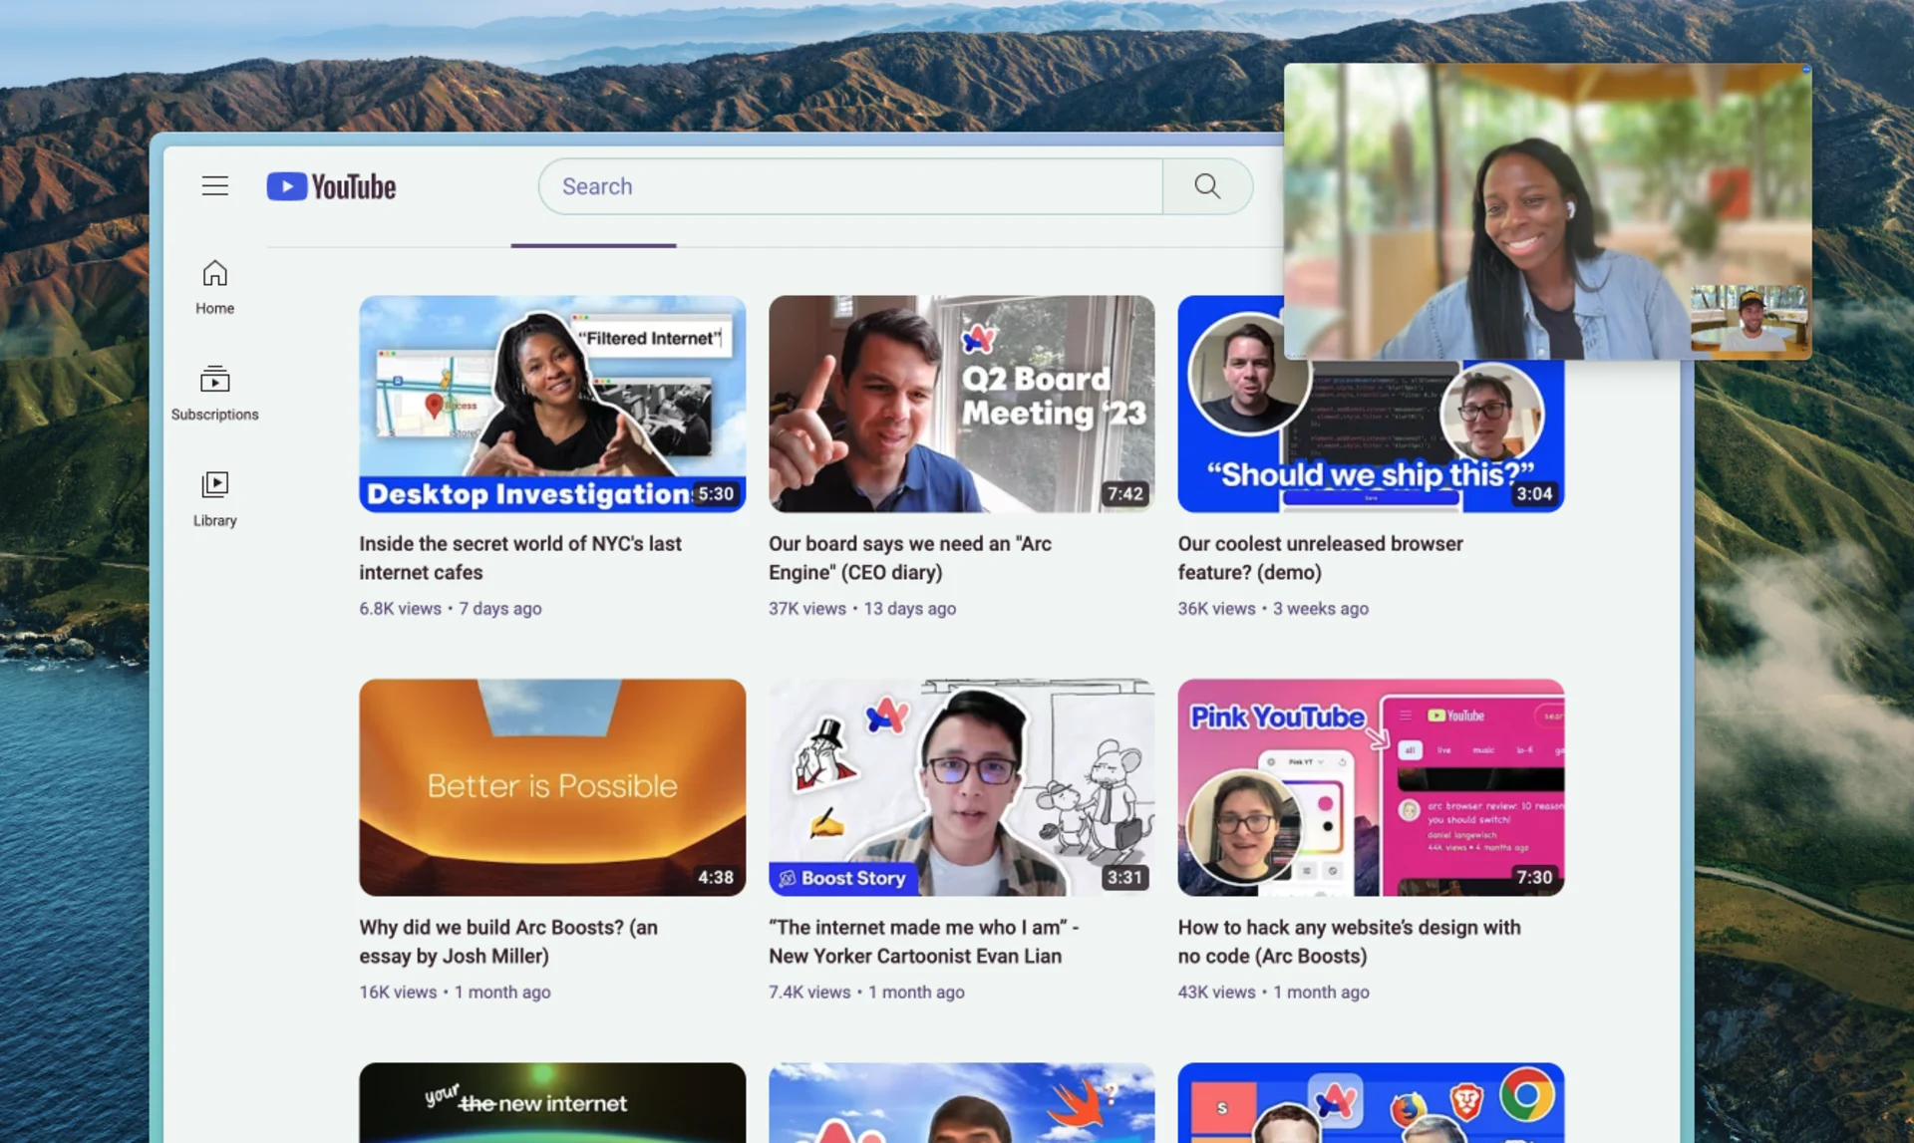Click the Pink YouTube hack thumbnail
Viewport: 1914px width, 1143px height.
tap(1370, 786)
